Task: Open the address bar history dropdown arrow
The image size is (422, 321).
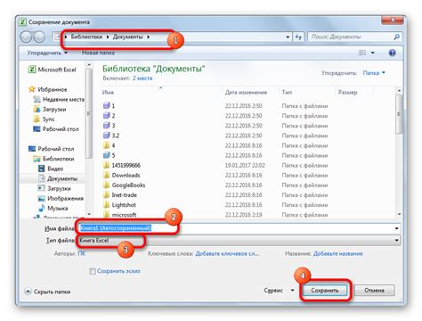Action: pyautogui.click(x=288, y=37)
